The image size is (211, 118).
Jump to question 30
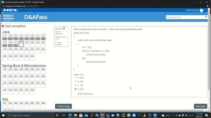click(32, 58)
